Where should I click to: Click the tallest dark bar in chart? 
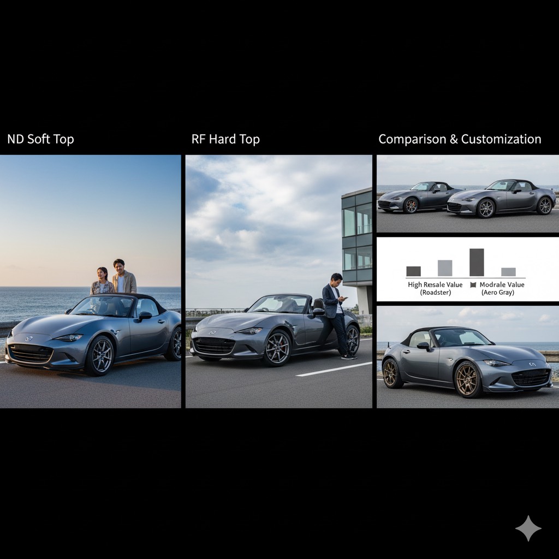pyautogui.click(x=477, y=263)
